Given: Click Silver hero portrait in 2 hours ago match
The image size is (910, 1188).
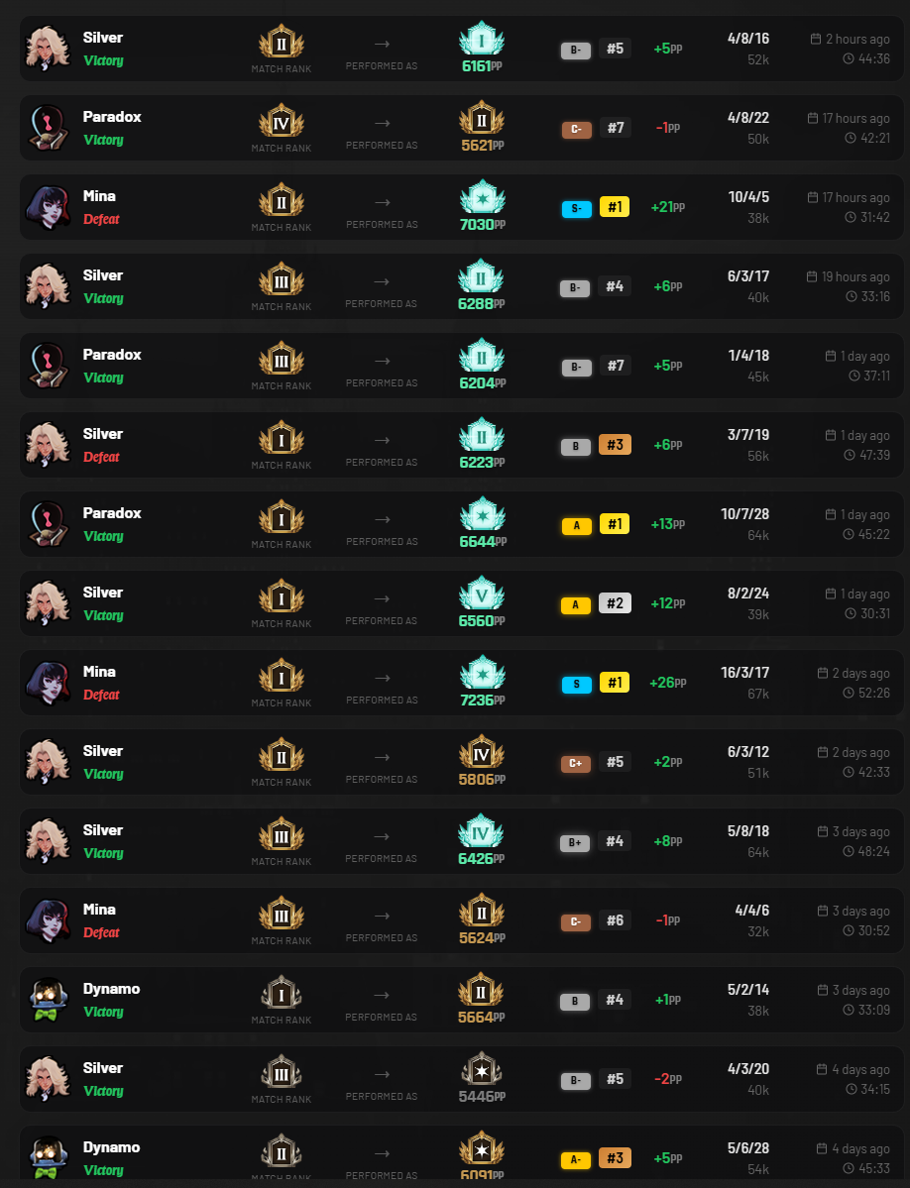Looking at the screenshot, I should (47, 49).
